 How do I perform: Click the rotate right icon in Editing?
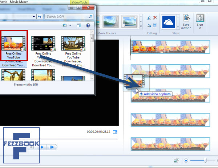(149, 25)
